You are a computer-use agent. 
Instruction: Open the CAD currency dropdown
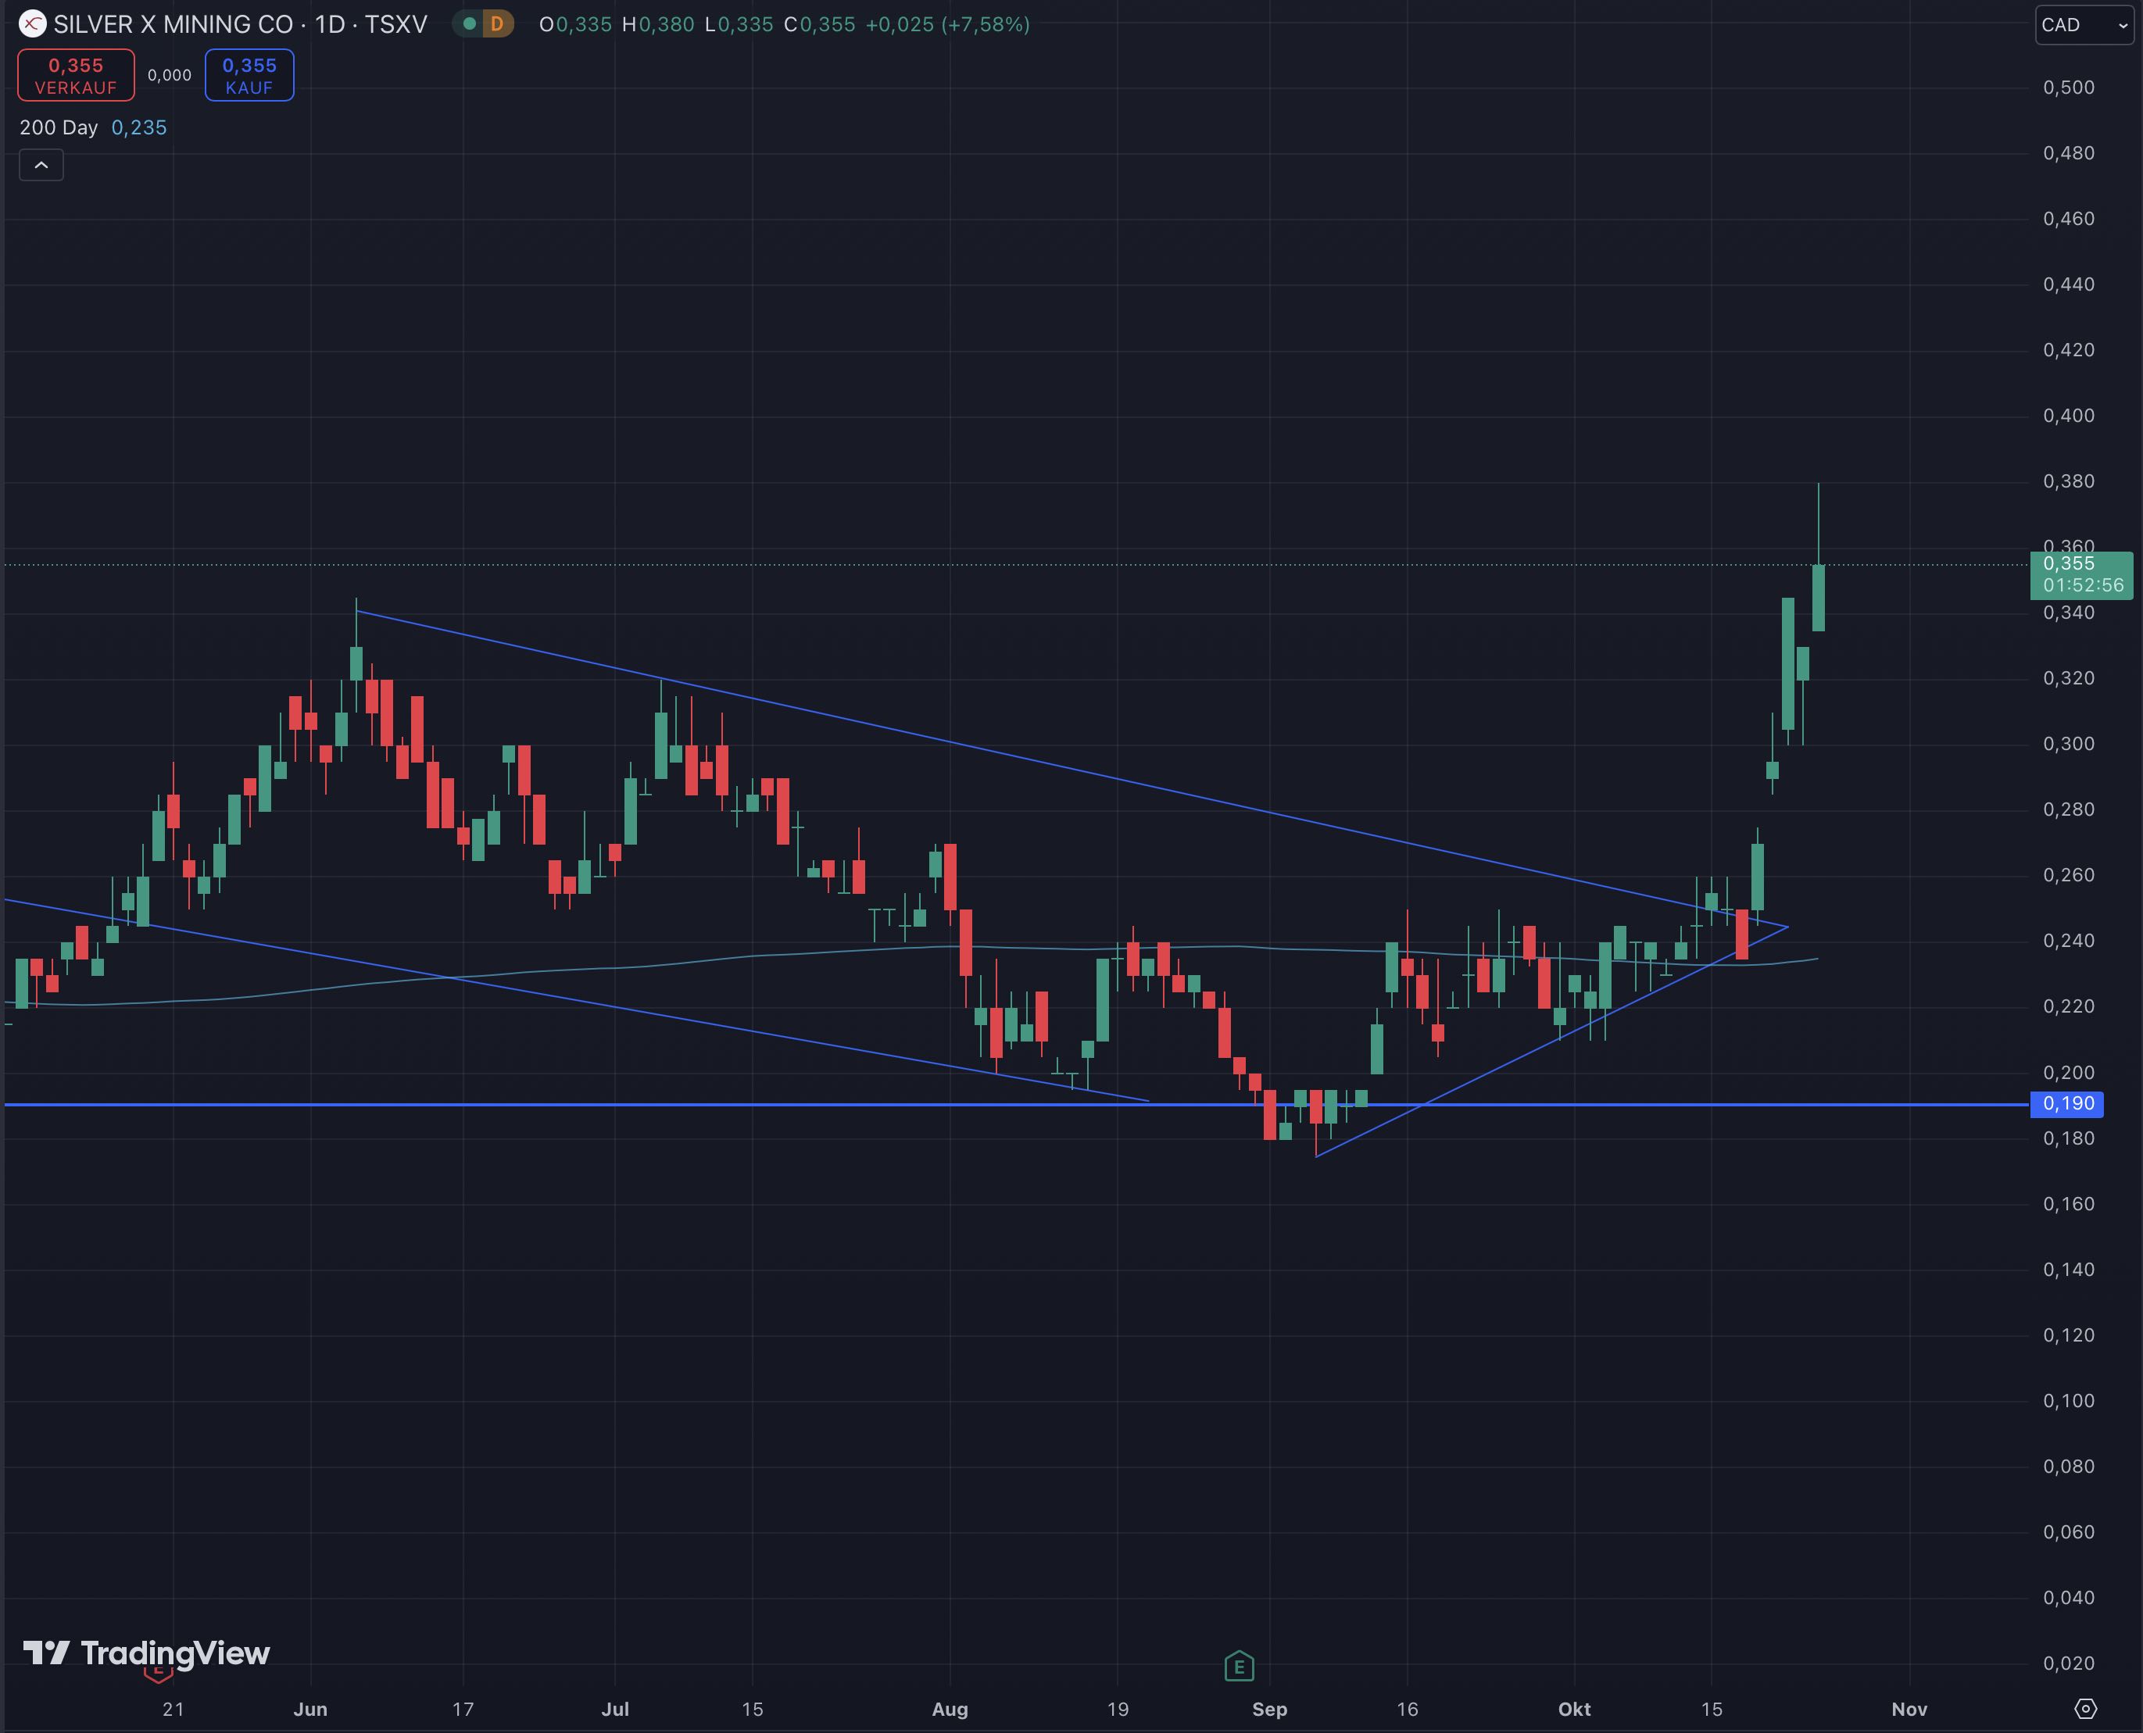[x=2085, y=24]
